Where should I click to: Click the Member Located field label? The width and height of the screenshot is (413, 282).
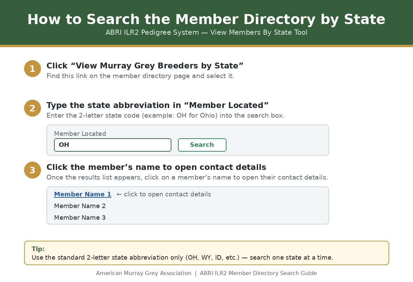pos(80,134)
